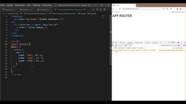Open the top execution context dropdown
186x104 pixels.
121,45
